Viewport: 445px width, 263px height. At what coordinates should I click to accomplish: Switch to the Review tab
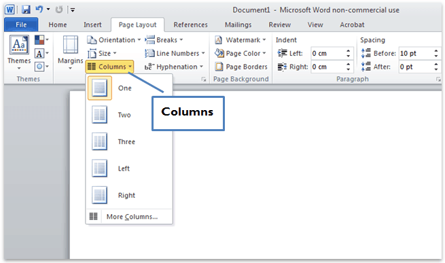[x=279, y=24]
